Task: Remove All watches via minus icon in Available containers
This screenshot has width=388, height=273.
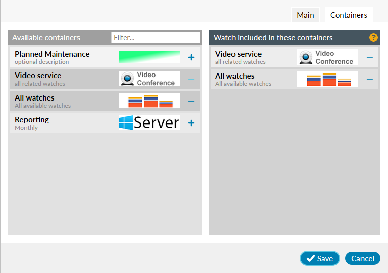Action: (191, 101)
